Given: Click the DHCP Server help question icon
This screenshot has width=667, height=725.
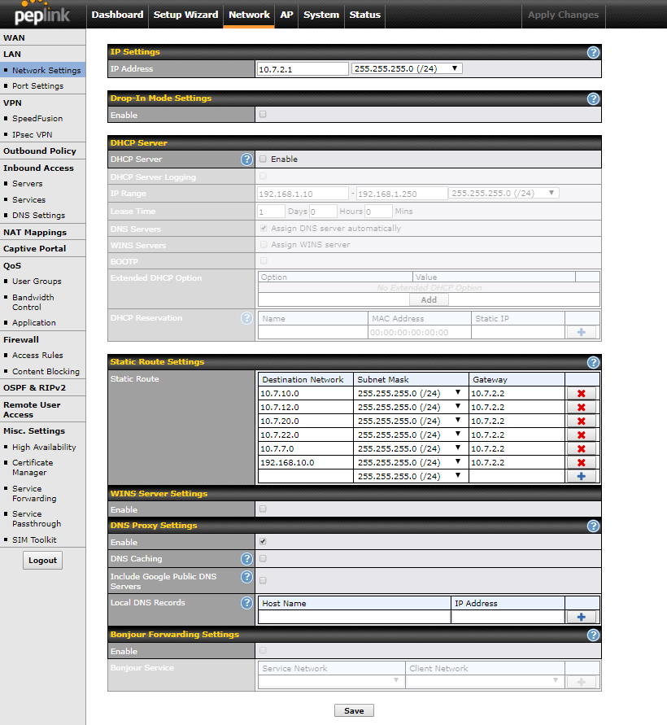Looking at the screenshot, I should click(246, 159).
